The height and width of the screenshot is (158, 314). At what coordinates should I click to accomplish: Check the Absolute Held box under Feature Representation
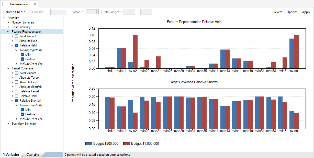16,41
